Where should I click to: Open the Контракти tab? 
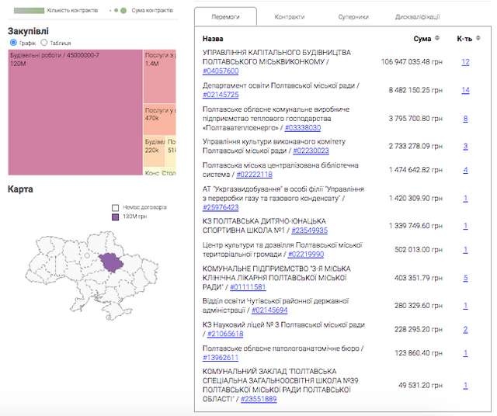[289, 16]
